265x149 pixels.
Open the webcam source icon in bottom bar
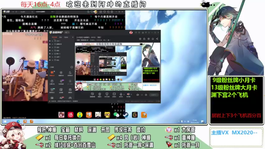[100, 94]
